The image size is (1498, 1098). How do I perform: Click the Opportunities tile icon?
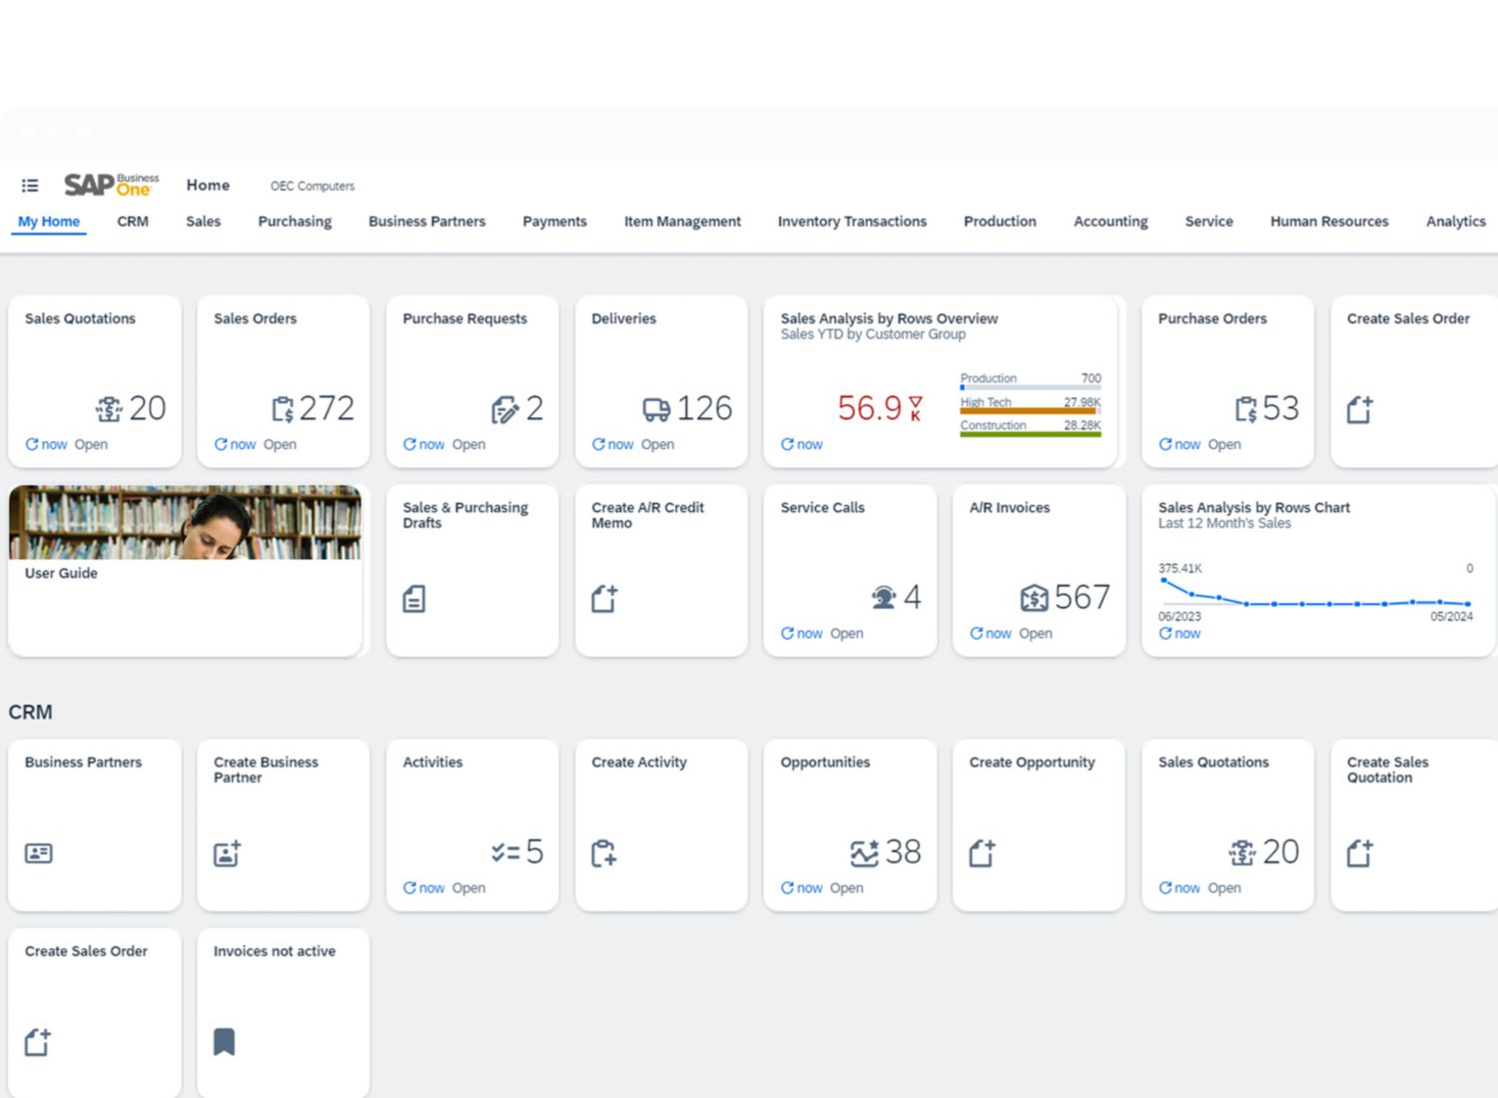864,853
